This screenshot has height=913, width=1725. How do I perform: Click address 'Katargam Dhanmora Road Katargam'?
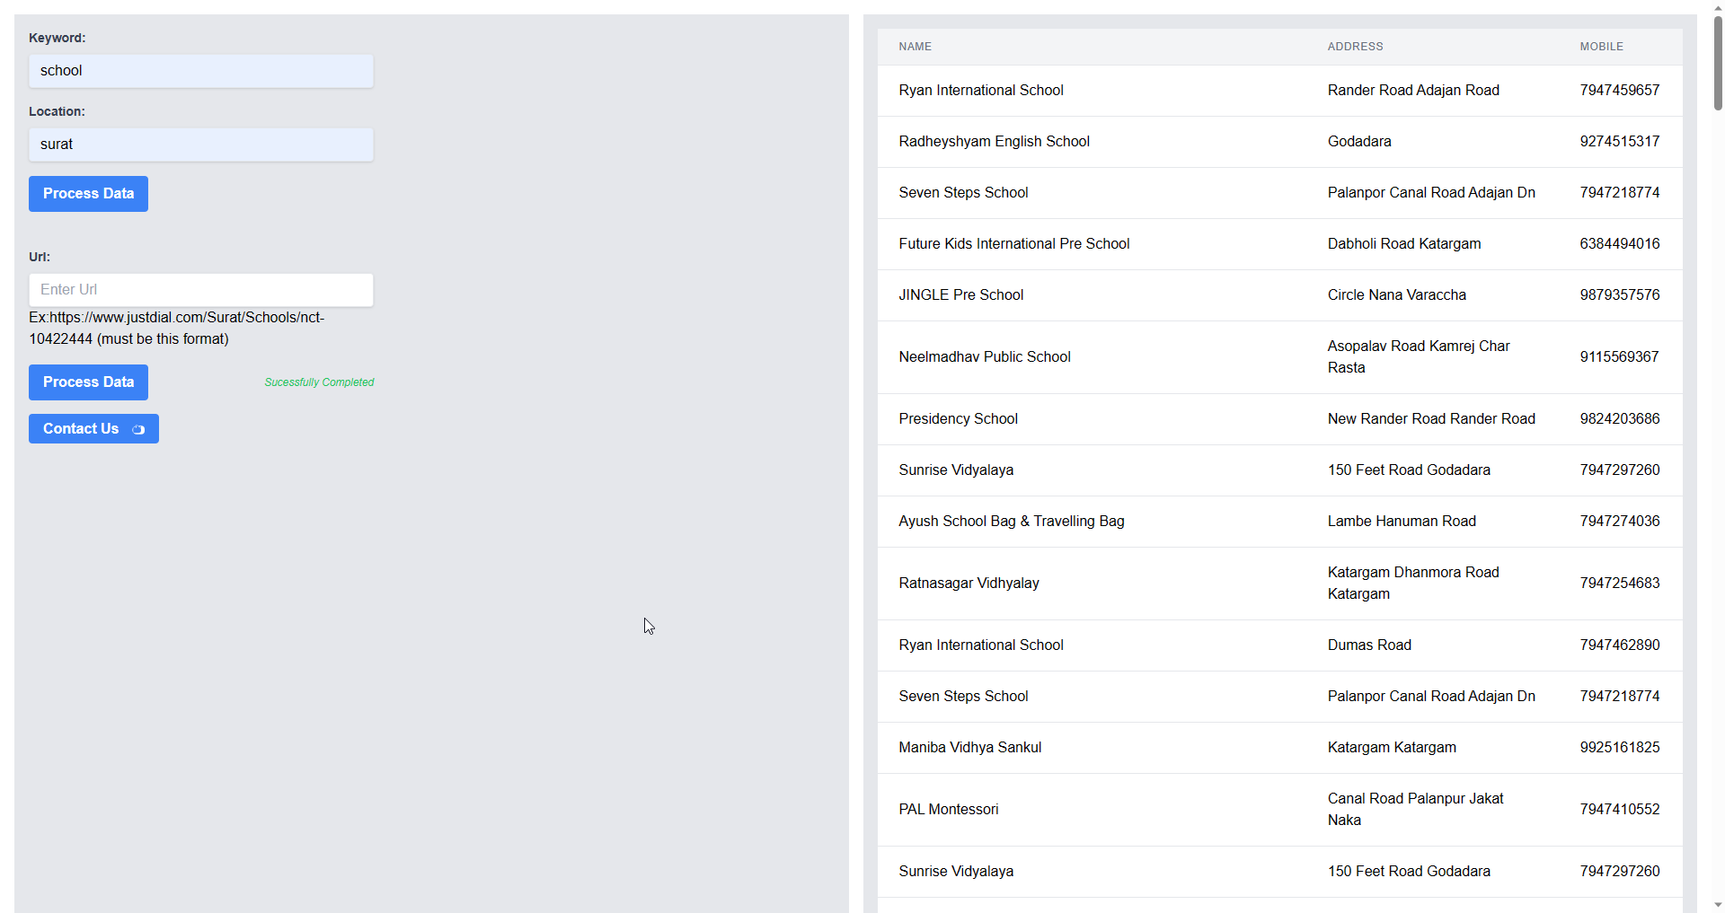(1413, 584)
